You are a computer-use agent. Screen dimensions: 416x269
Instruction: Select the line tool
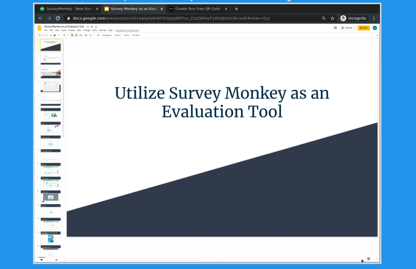coord(90,35)
